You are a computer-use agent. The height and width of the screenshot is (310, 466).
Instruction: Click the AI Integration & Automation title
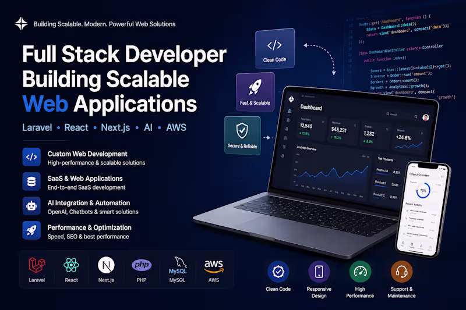click(89, 203)
